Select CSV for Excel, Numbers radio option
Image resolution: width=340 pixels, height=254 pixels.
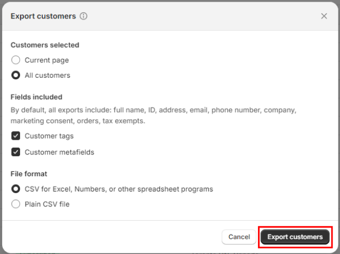coord(16,189)
